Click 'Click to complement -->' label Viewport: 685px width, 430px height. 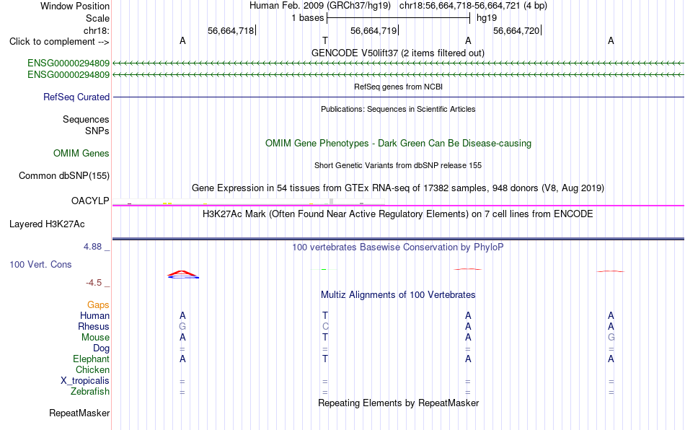tap(59, 42)
